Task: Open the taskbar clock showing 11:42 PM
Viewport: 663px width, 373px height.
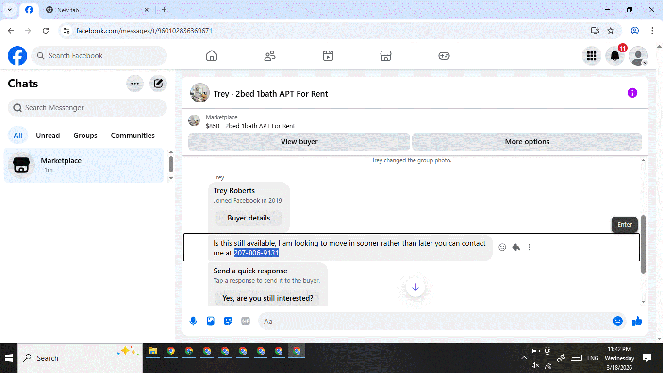Action: point(619,358)
